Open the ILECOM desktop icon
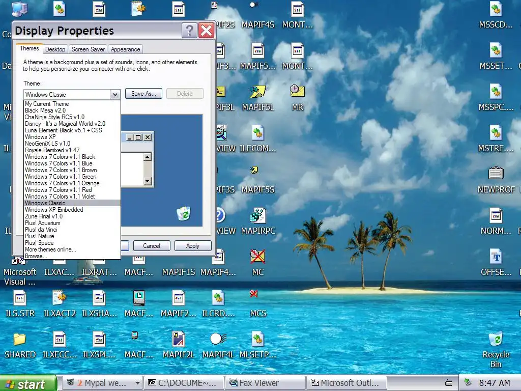Screen dimensions: 521x391 click(x=257, y=139)
